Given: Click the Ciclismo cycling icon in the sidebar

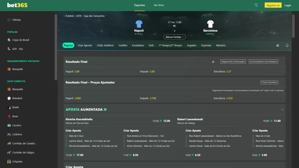Looking at the screenshot, I should pyautogui.click(x=8, y=134).
